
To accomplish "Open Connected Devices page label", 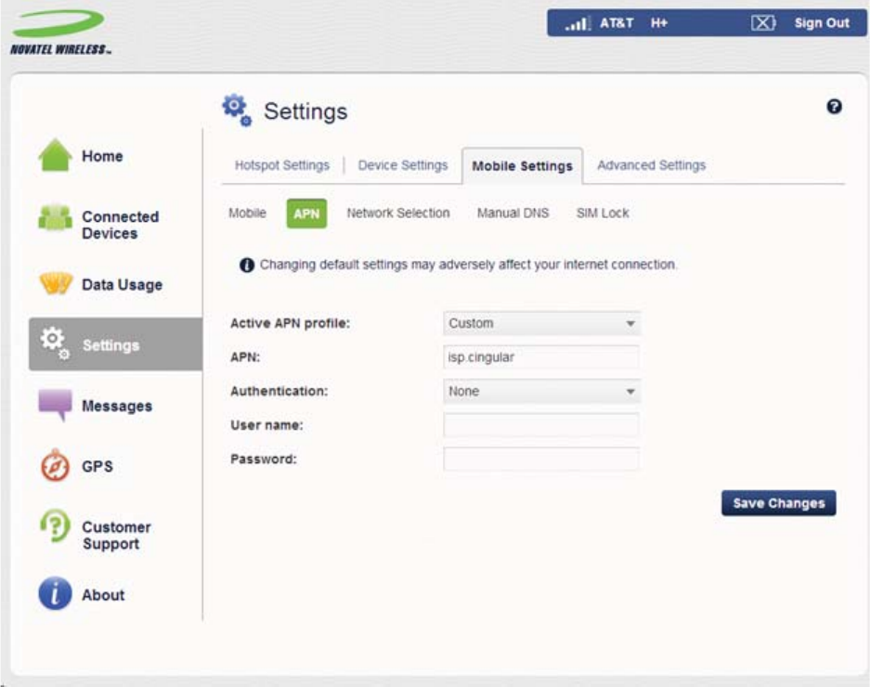I will click(x=121, y=225).
